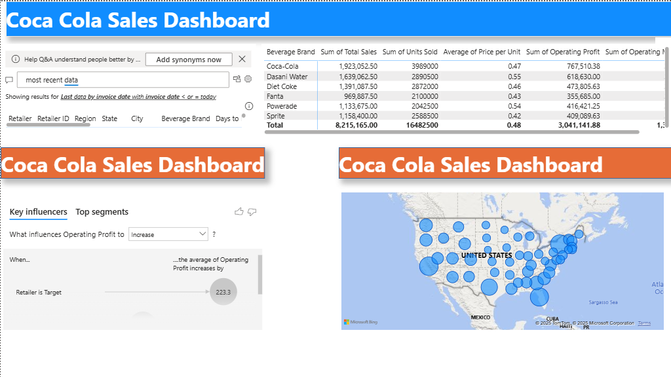Select the Key influencers tab
Screen dimensions: 671x377
(38, 211)
